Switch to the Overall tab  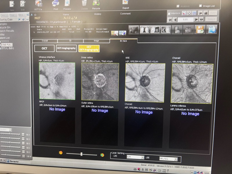[45, 41]
